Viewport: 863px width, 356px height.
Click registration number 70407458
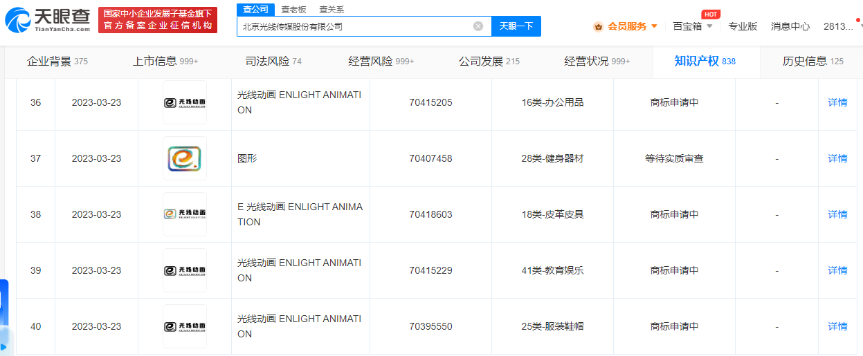point(430,158)
